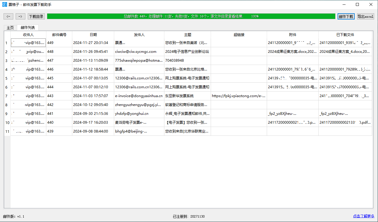Click sender zhengyuzhengyu@pgzj.yi... cell
The height and width of the screenshot is (222, 378).
pos(139,105)
